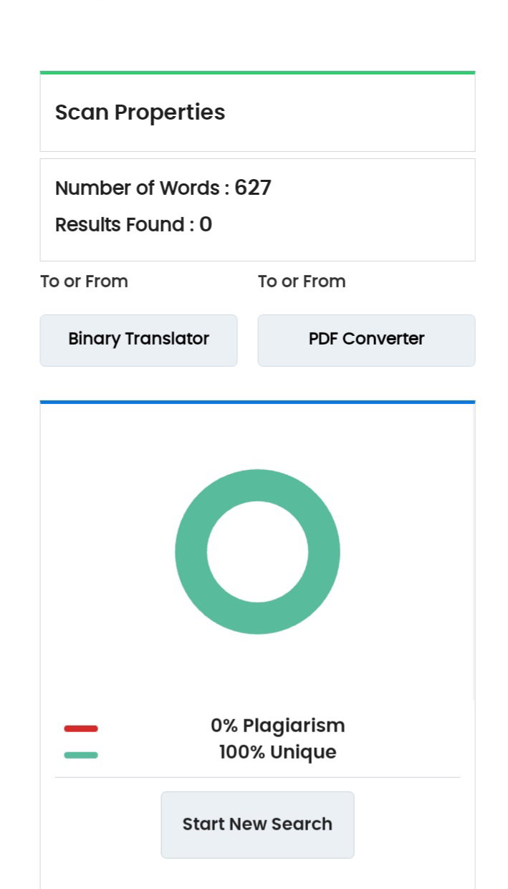Viewport: 508px width, 889px height.
Task: Click the red plagiarism legend swatch
Action: (81, 729)
